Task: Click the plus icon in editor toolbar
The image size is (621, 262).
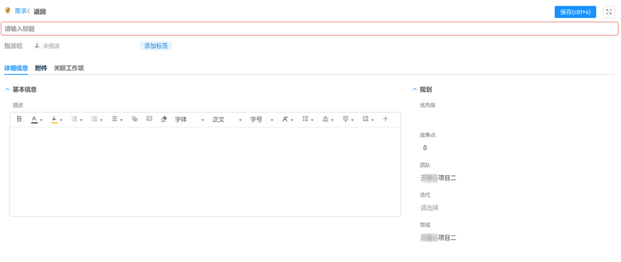Action: tap(385, 118)
